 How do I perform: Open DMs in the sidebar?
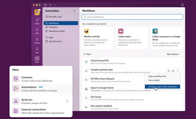tap(37, 31)
